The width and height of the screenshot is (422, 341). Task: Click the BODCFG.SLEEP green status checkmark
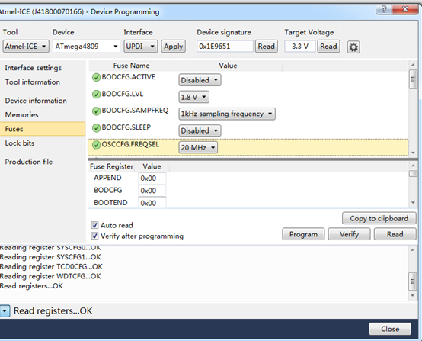(x=96, y=127)
